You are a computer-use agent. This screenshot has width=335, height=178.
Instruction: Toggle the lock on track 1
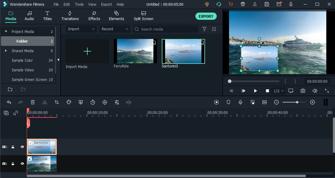[x=13, y=164]
